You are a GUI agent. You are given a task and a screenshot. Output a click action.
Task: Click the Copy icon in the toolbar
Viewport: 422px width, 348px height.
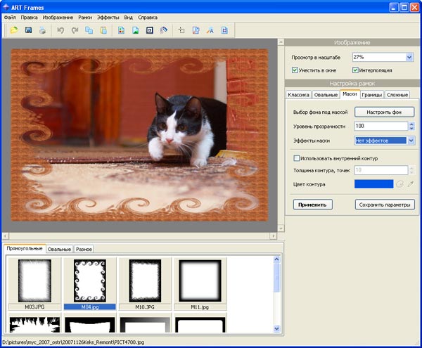(x=89, y=30)
